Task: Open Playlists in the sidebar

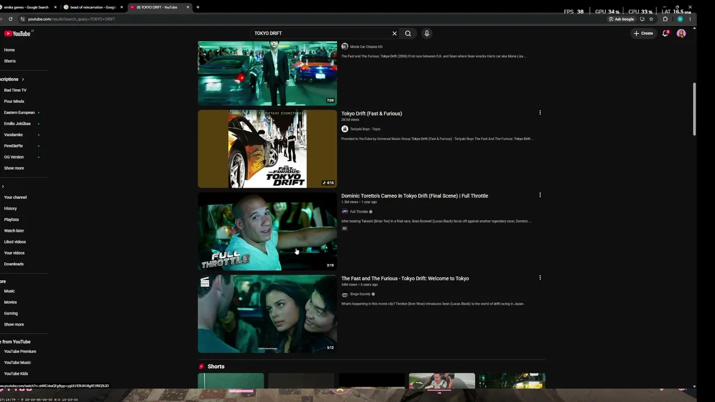Action: click(x=11, y=219)
